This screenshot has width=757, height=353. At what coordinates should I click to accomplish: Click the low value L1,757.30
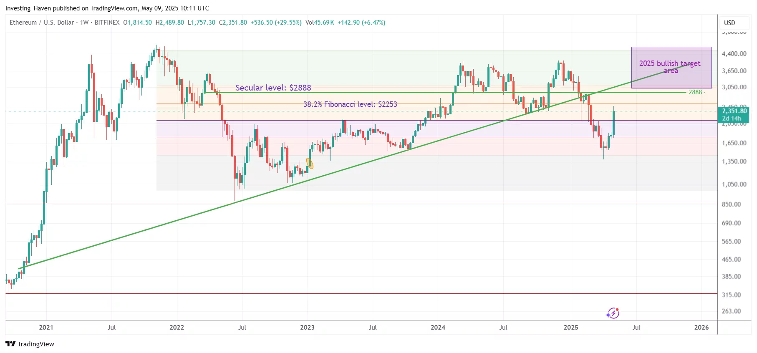pyautogui.click(x=202, y=23)
